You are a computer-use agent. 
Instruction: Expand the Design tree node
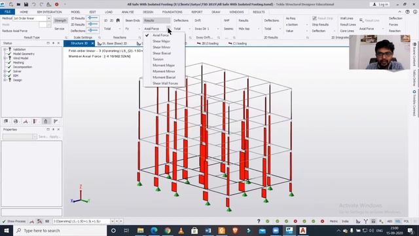click(5, 80)
